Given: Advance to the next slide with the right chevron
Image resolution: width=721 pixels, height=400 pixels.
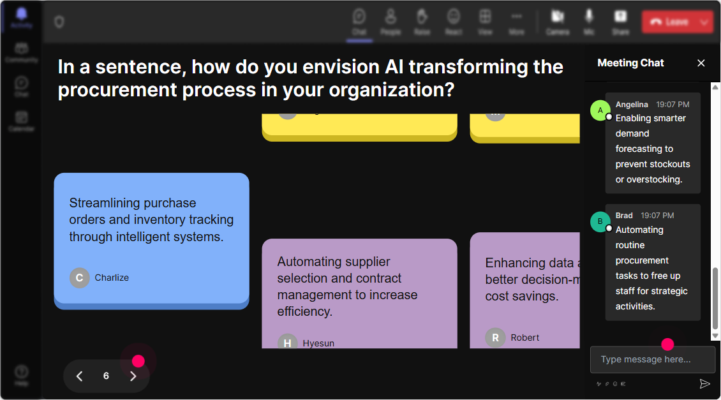Looking at the screenshot, I should coord(133,376).
